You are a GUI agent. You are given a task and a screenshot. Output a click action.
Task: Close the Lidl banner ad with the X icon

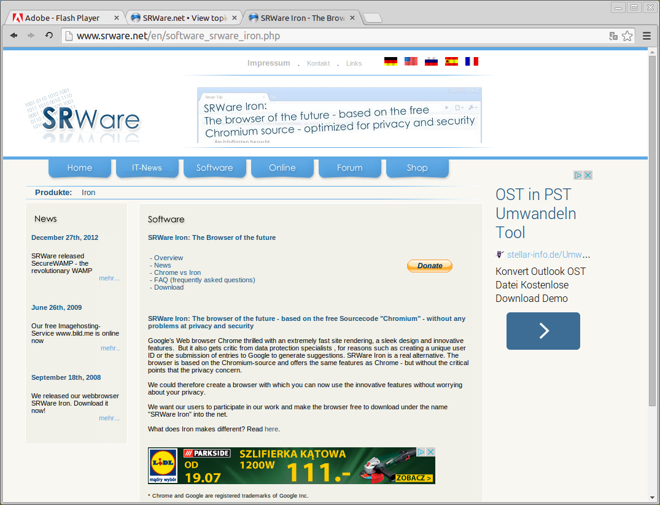[x=430, y=452]
